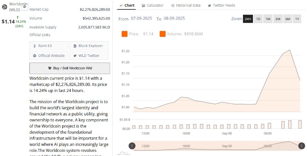
Task: Click the To date field 08-09-2025
Action: [x=174, y=18]
